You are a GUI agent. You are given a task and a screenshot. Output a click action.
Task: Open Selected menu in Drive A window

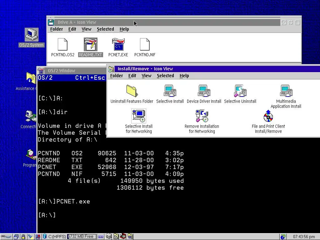(x=105, y=29)
